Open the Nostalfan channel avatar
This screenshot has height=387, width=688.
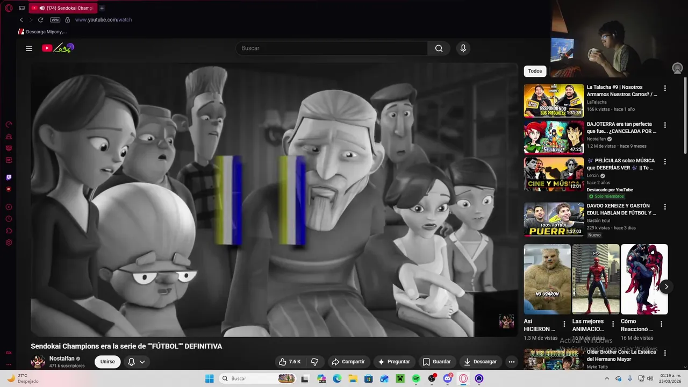coord(38,362)
